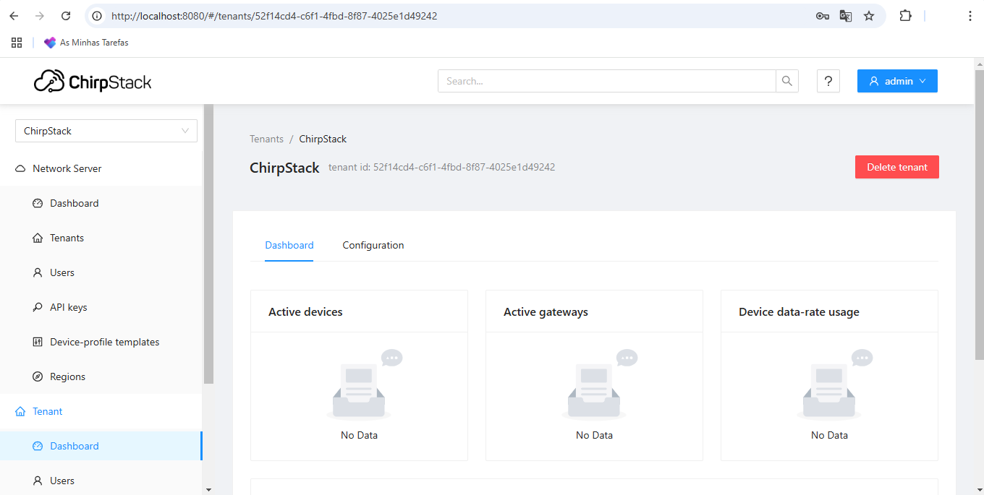Click the sidebar scrollbar thumb

click(x=208, y=244)
